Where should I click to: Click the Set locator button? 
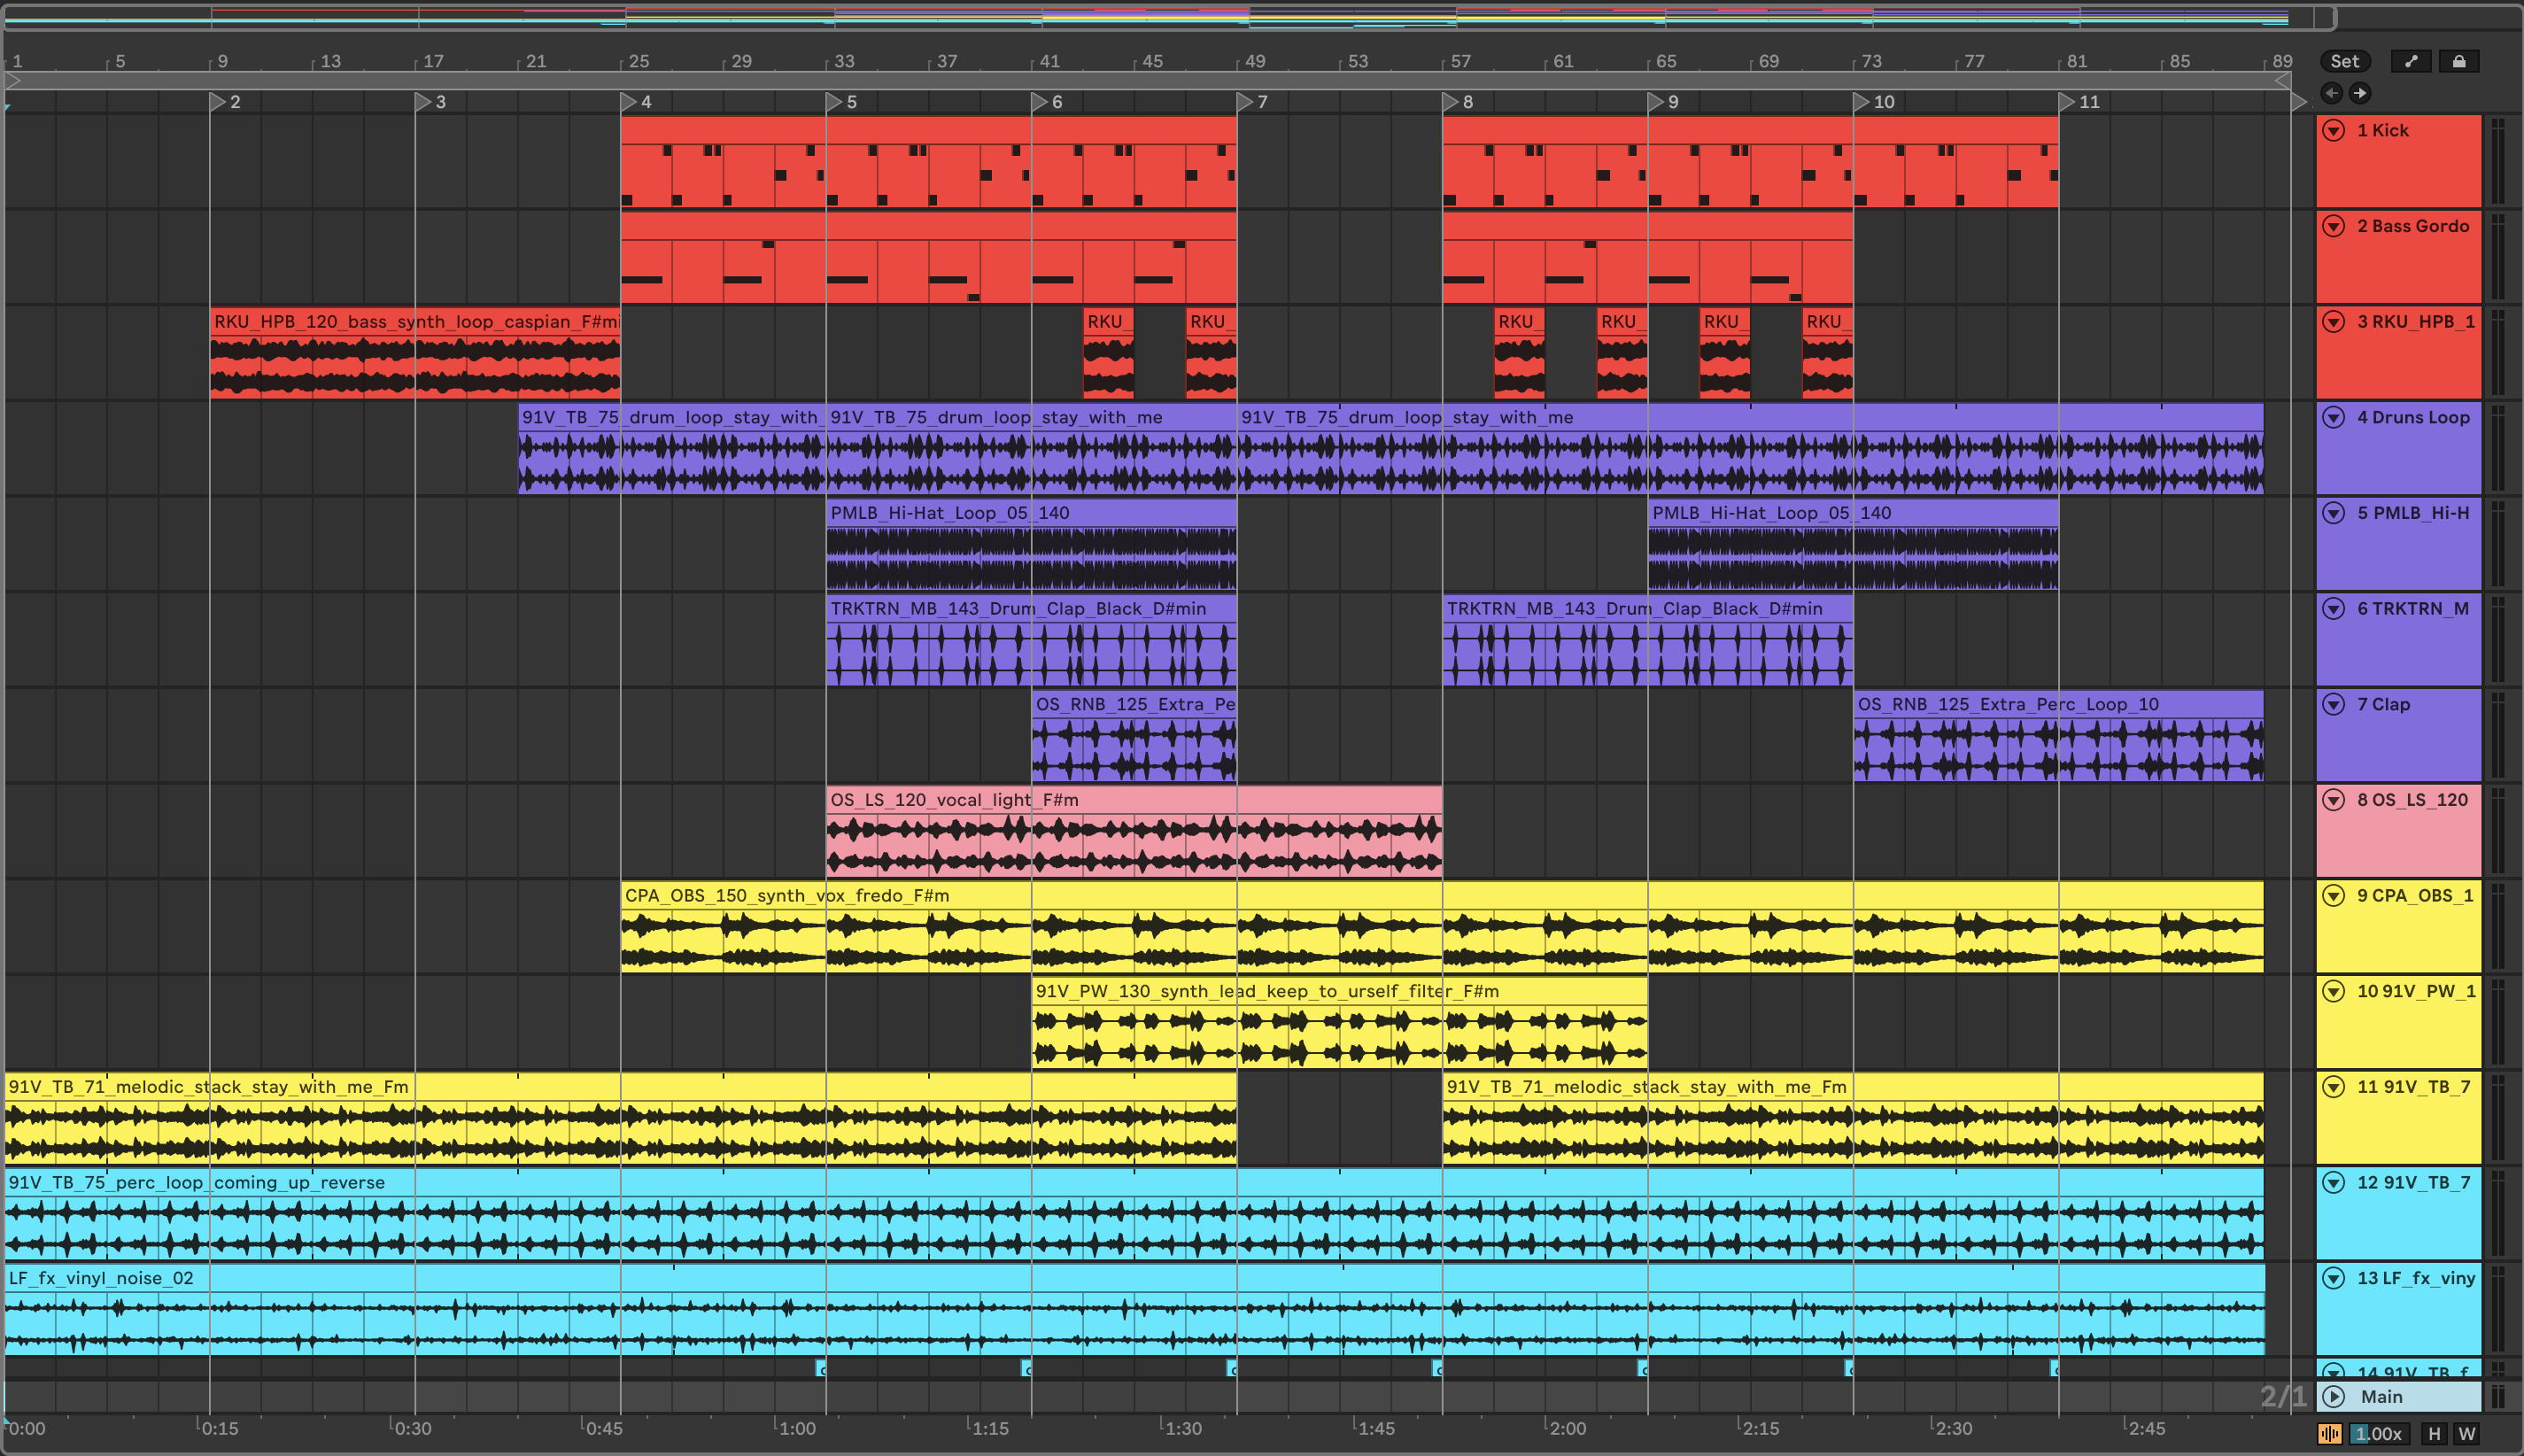click(x=2344, y=61)
